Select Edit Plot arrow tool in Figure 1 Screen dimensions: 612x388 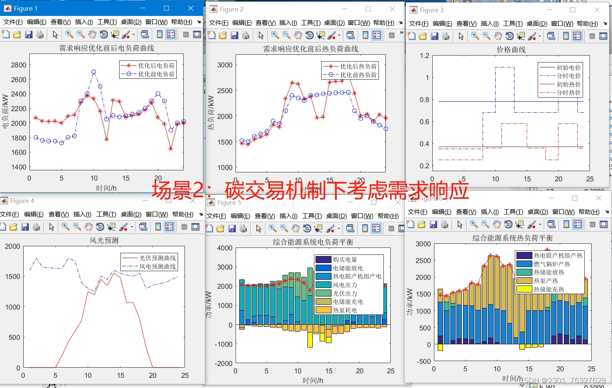pos(55,35)
